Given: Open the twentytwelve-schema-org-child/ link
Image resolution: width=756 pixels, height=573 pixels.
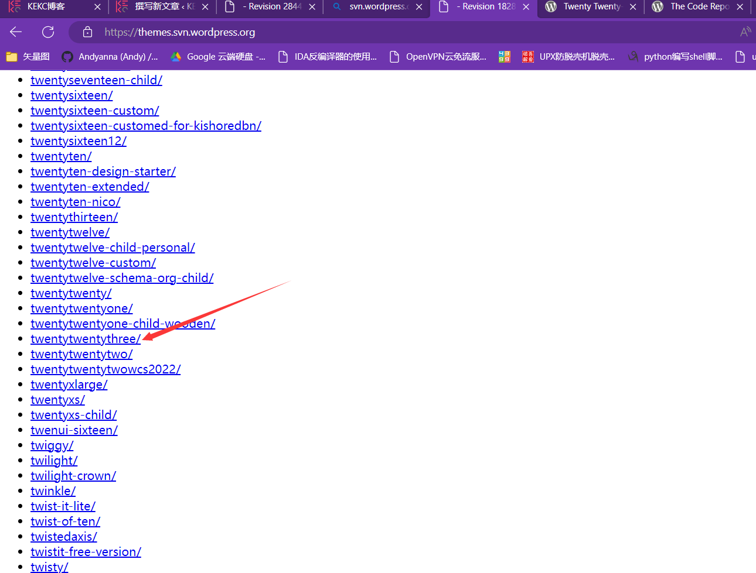Looking at the screenshot, I should [122, 278].
